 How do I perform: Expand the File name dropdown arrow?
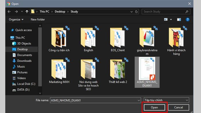[x=139, y=100]
